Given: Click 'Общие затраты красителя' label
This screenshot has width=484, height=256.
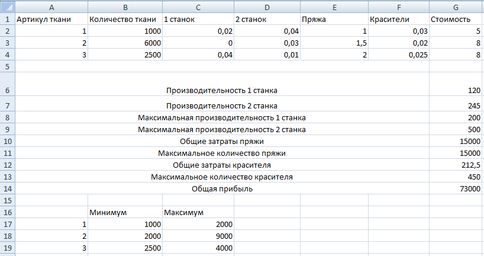Looking at the screenshot, I should (x=222, y=165).
